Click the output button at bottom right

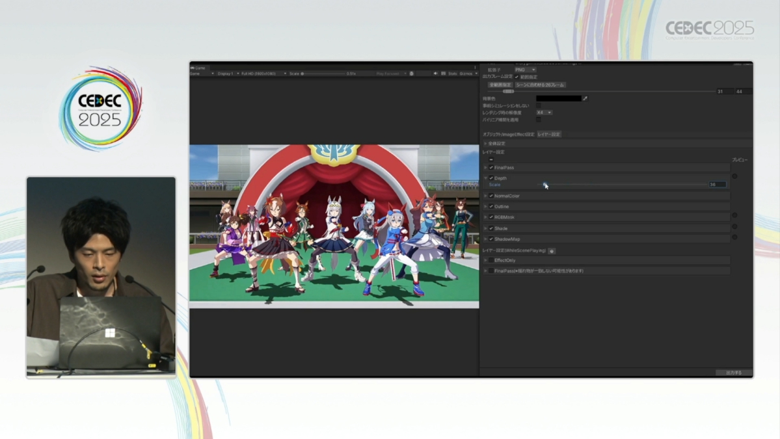click(734, 373)
